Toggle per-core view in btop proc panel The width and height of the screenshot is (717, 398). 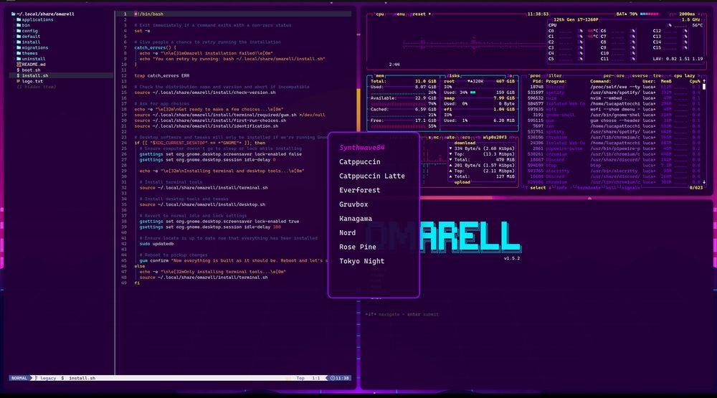click(x=614, y=76)
